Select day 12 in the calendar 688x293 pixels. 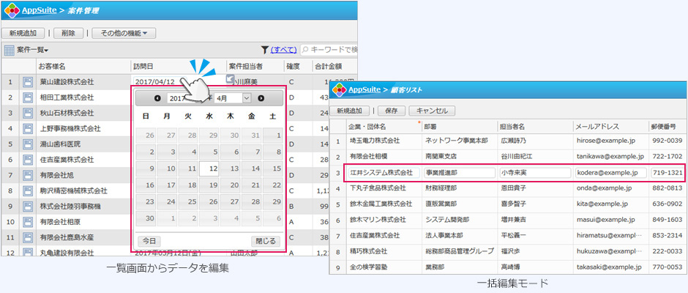pos(211,168)
